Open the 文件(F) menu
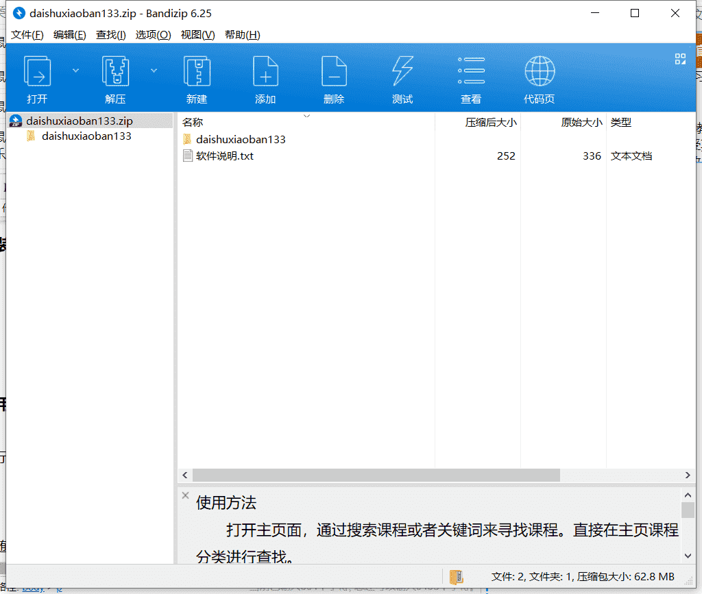 (x=27, y=35)
